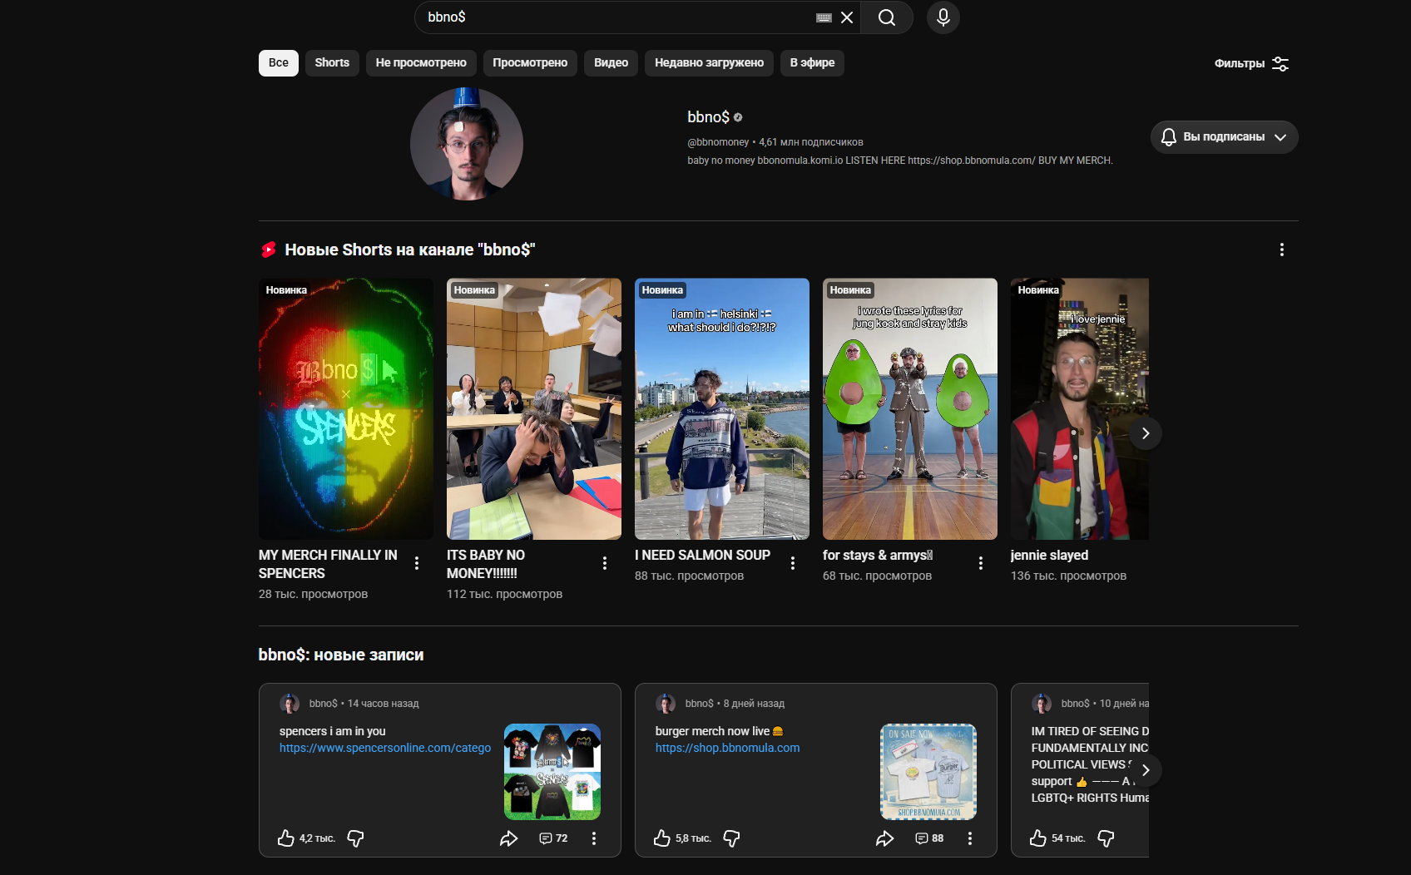Open the burger merch sale post image
The width and height of the screenshot is (1411, 875).
click(x=928, y=772)
